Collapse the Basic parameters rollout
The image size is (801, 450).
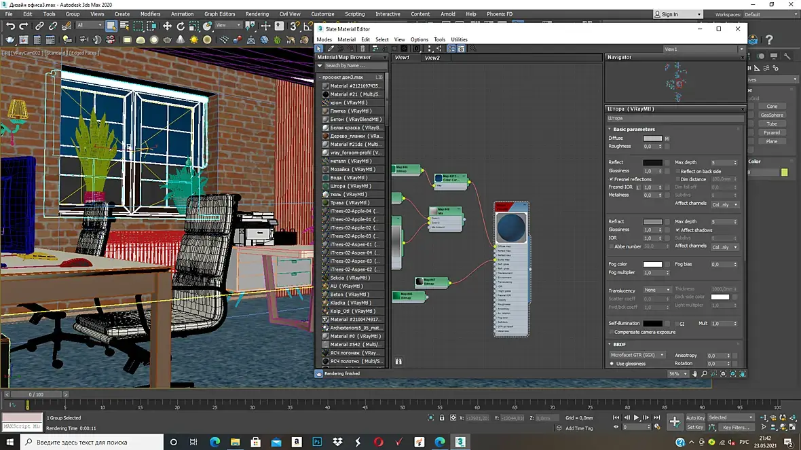(634, 129)
